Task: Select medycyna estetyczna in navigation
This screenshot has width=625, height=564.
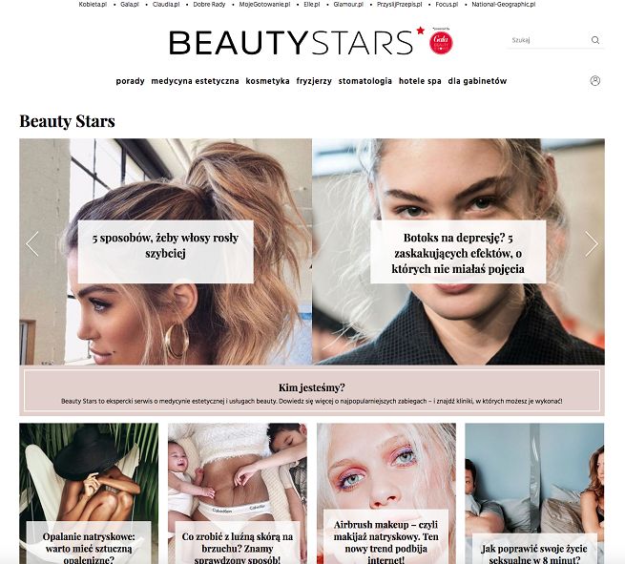Action: [195, 81]
